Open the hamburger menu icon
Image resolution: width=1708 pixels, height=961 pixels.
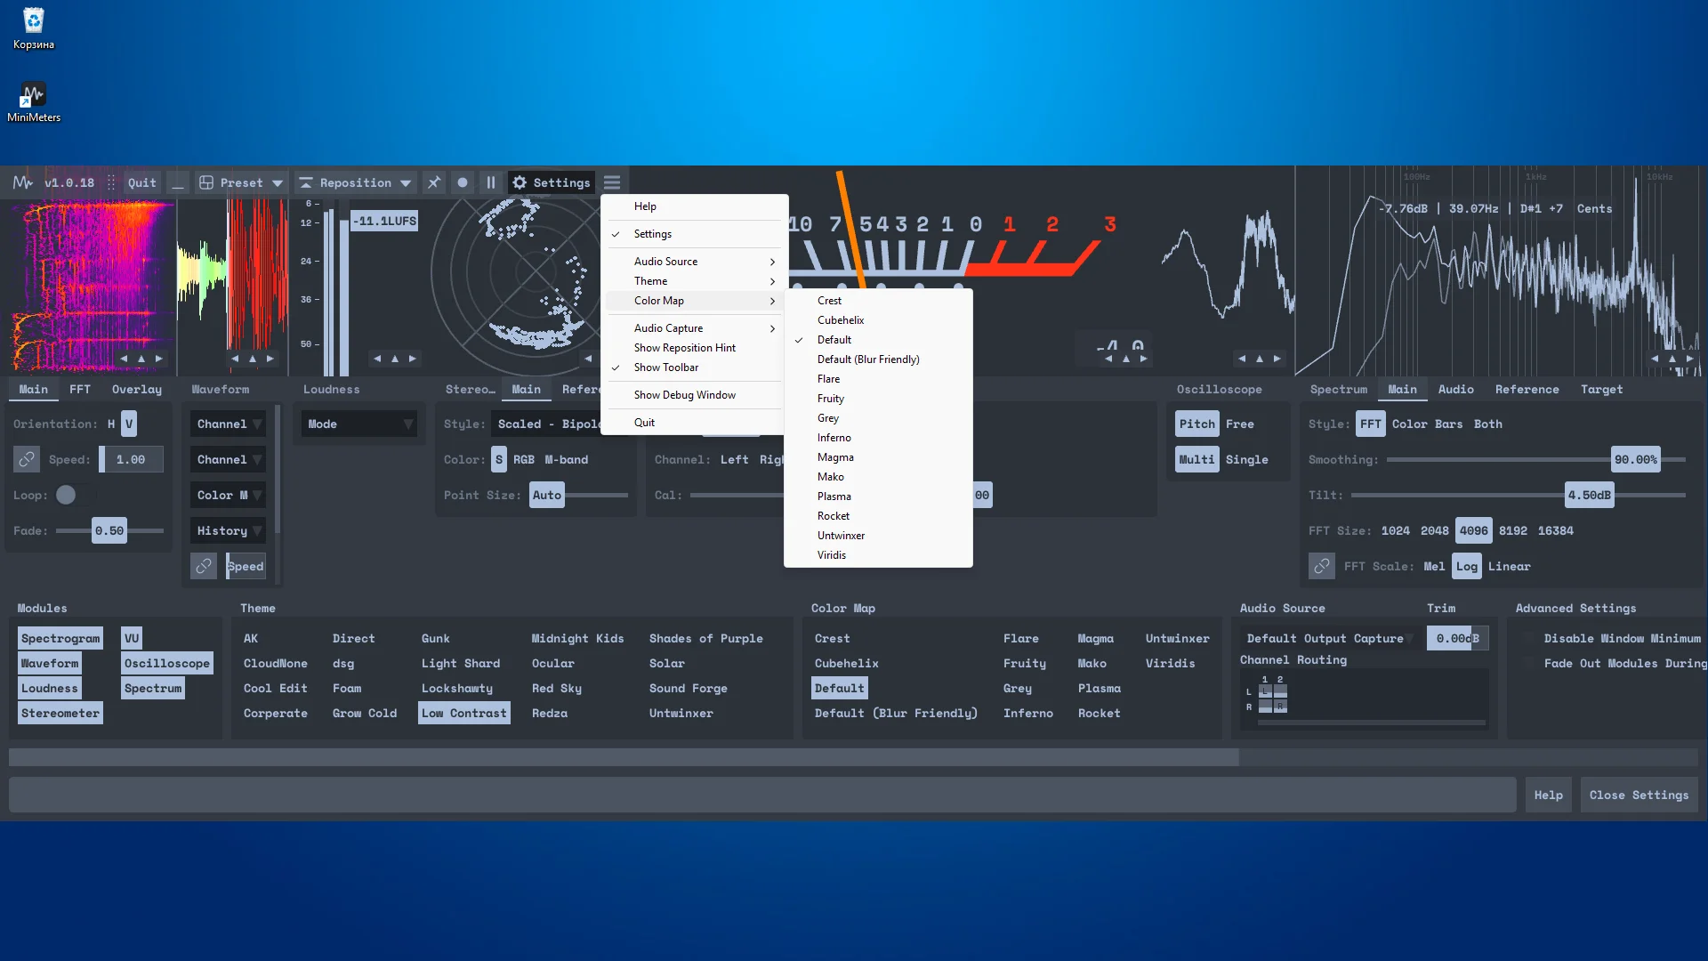[612, 182]
